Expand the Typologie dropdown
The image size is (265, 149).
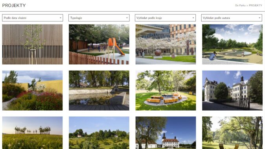[99, 18]
